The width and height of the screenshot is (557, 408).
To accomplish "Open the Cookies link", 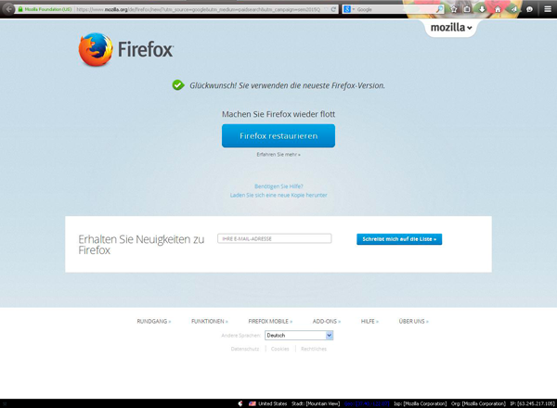I will tap(280, 349).
